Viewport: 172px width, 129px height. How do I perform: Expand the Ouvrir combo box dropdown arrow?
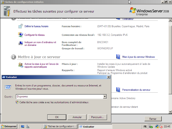[105, 97]
